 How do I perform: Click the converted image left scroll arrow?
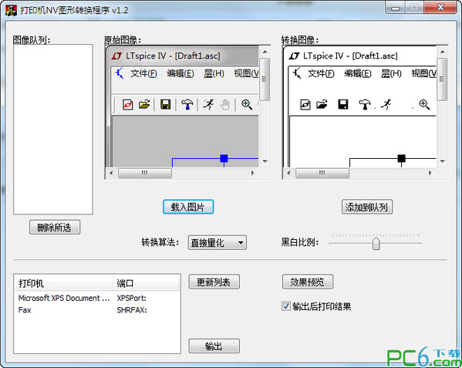tap(288, 173)
